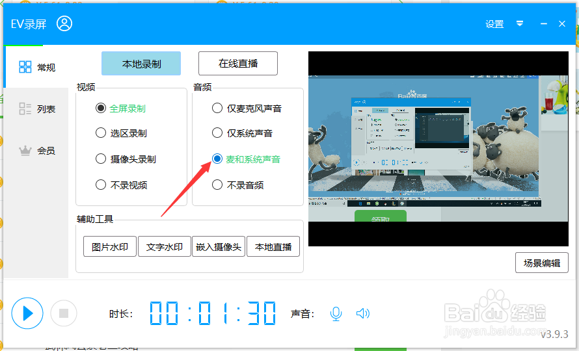Click the 列表 list icon
Viewport: 579px width, 351px height.
pyautogui.click(x=25, y=109)
